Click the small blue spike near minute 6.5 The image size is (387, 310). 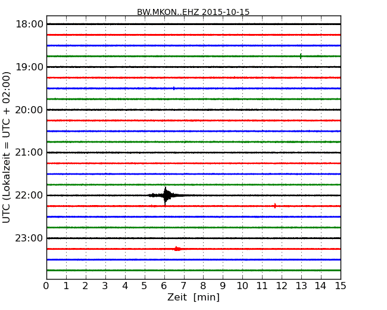click(x=174, y=88)
